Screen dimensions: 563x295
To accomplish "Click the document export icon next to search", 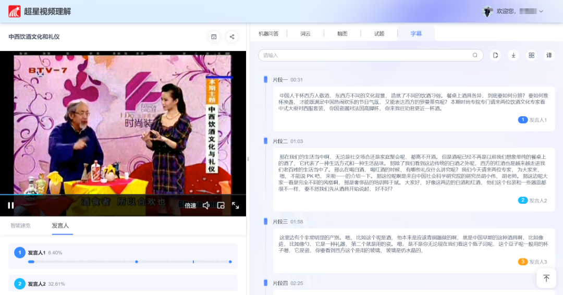I will pyautogui.click(x=496, y=55).
